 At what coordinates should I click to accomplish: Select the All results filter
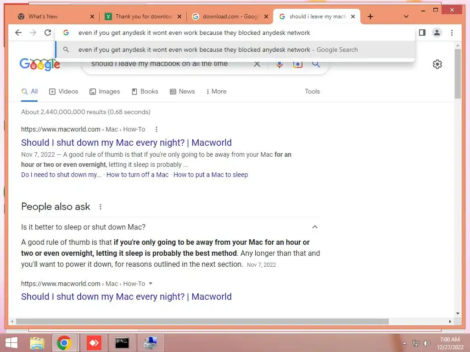[x=30, y=92]
